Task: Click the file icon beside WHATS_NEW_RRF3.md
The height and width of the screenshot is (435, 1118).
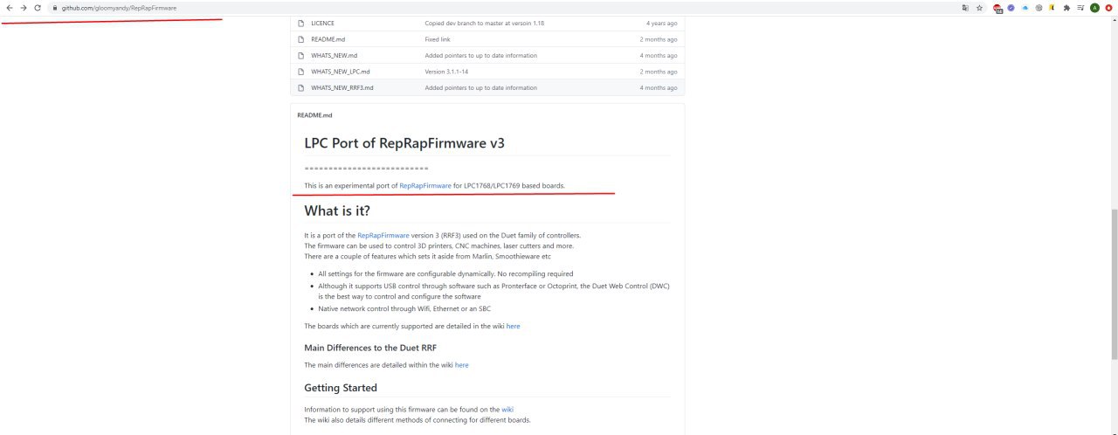Action: click(x=300, y=87)
